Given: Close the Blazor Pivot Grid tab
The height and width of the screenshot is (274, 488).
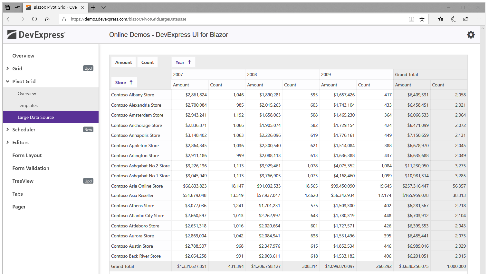Looking at the screenshot, I should 82,7.
